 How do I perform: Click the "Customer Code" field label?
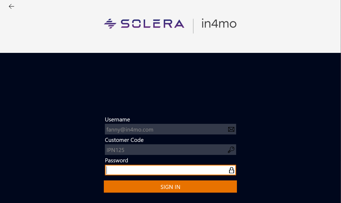coord(124,140)
